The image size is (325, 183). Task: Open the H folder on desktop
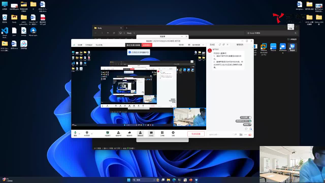[33, 6]
